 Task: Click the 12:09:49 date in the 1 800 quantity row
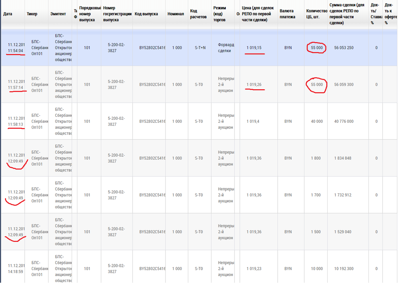(16, 158)
